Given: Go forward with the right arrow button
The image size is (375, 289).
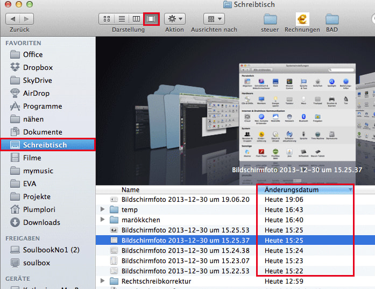Looking at the screenshot, I should 26,19.
